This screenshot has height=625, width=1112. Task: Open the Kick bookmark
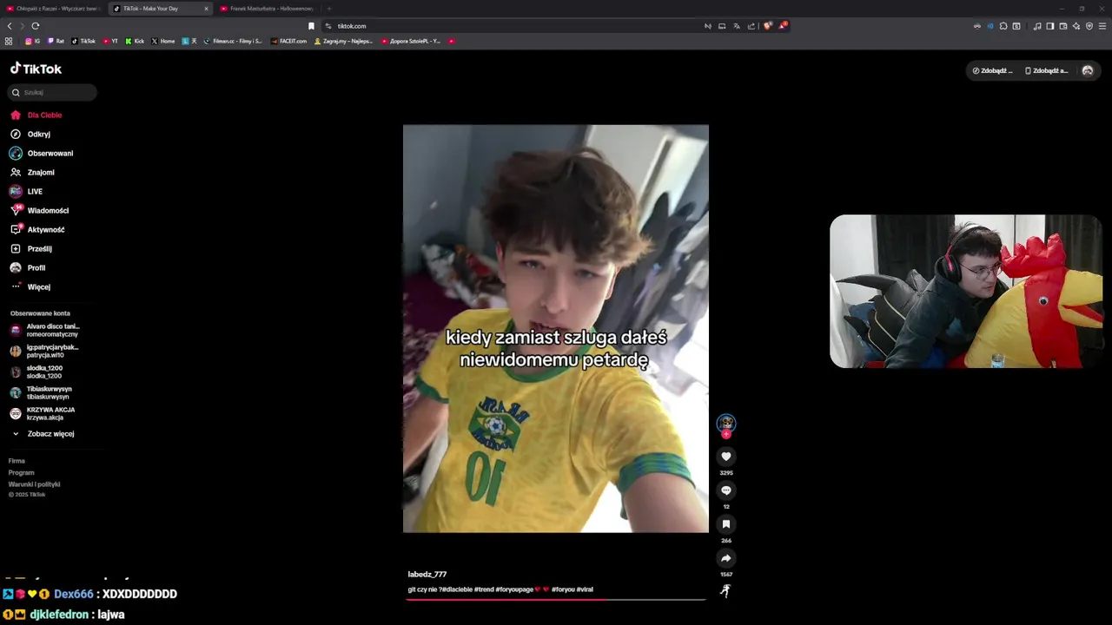(x=135, y=41)
